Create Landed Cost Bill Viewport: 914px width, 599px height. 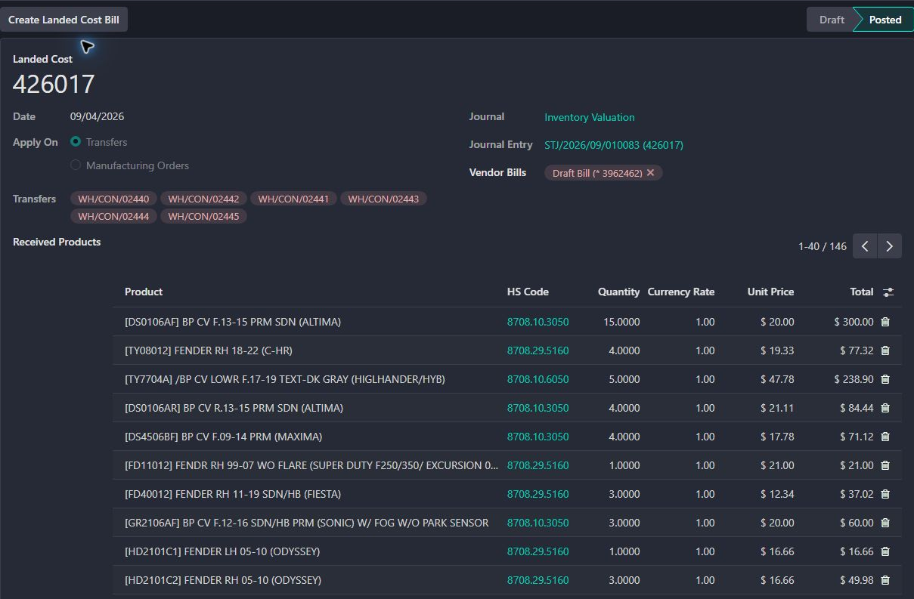coord(64,20)
